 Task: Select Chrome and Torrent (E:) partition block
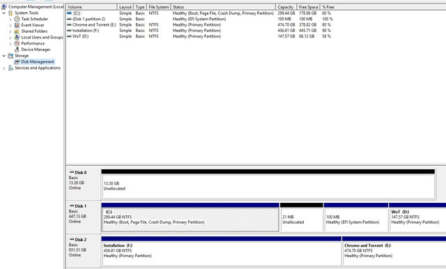[394, 254]
